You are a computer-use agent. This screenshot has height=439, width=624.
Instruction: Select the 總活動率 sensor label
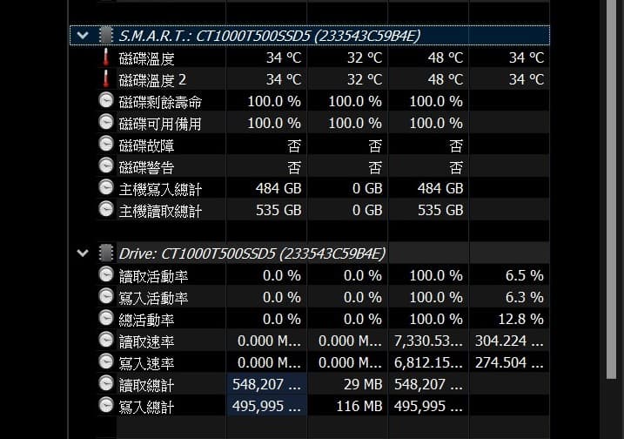pos(146,320)
